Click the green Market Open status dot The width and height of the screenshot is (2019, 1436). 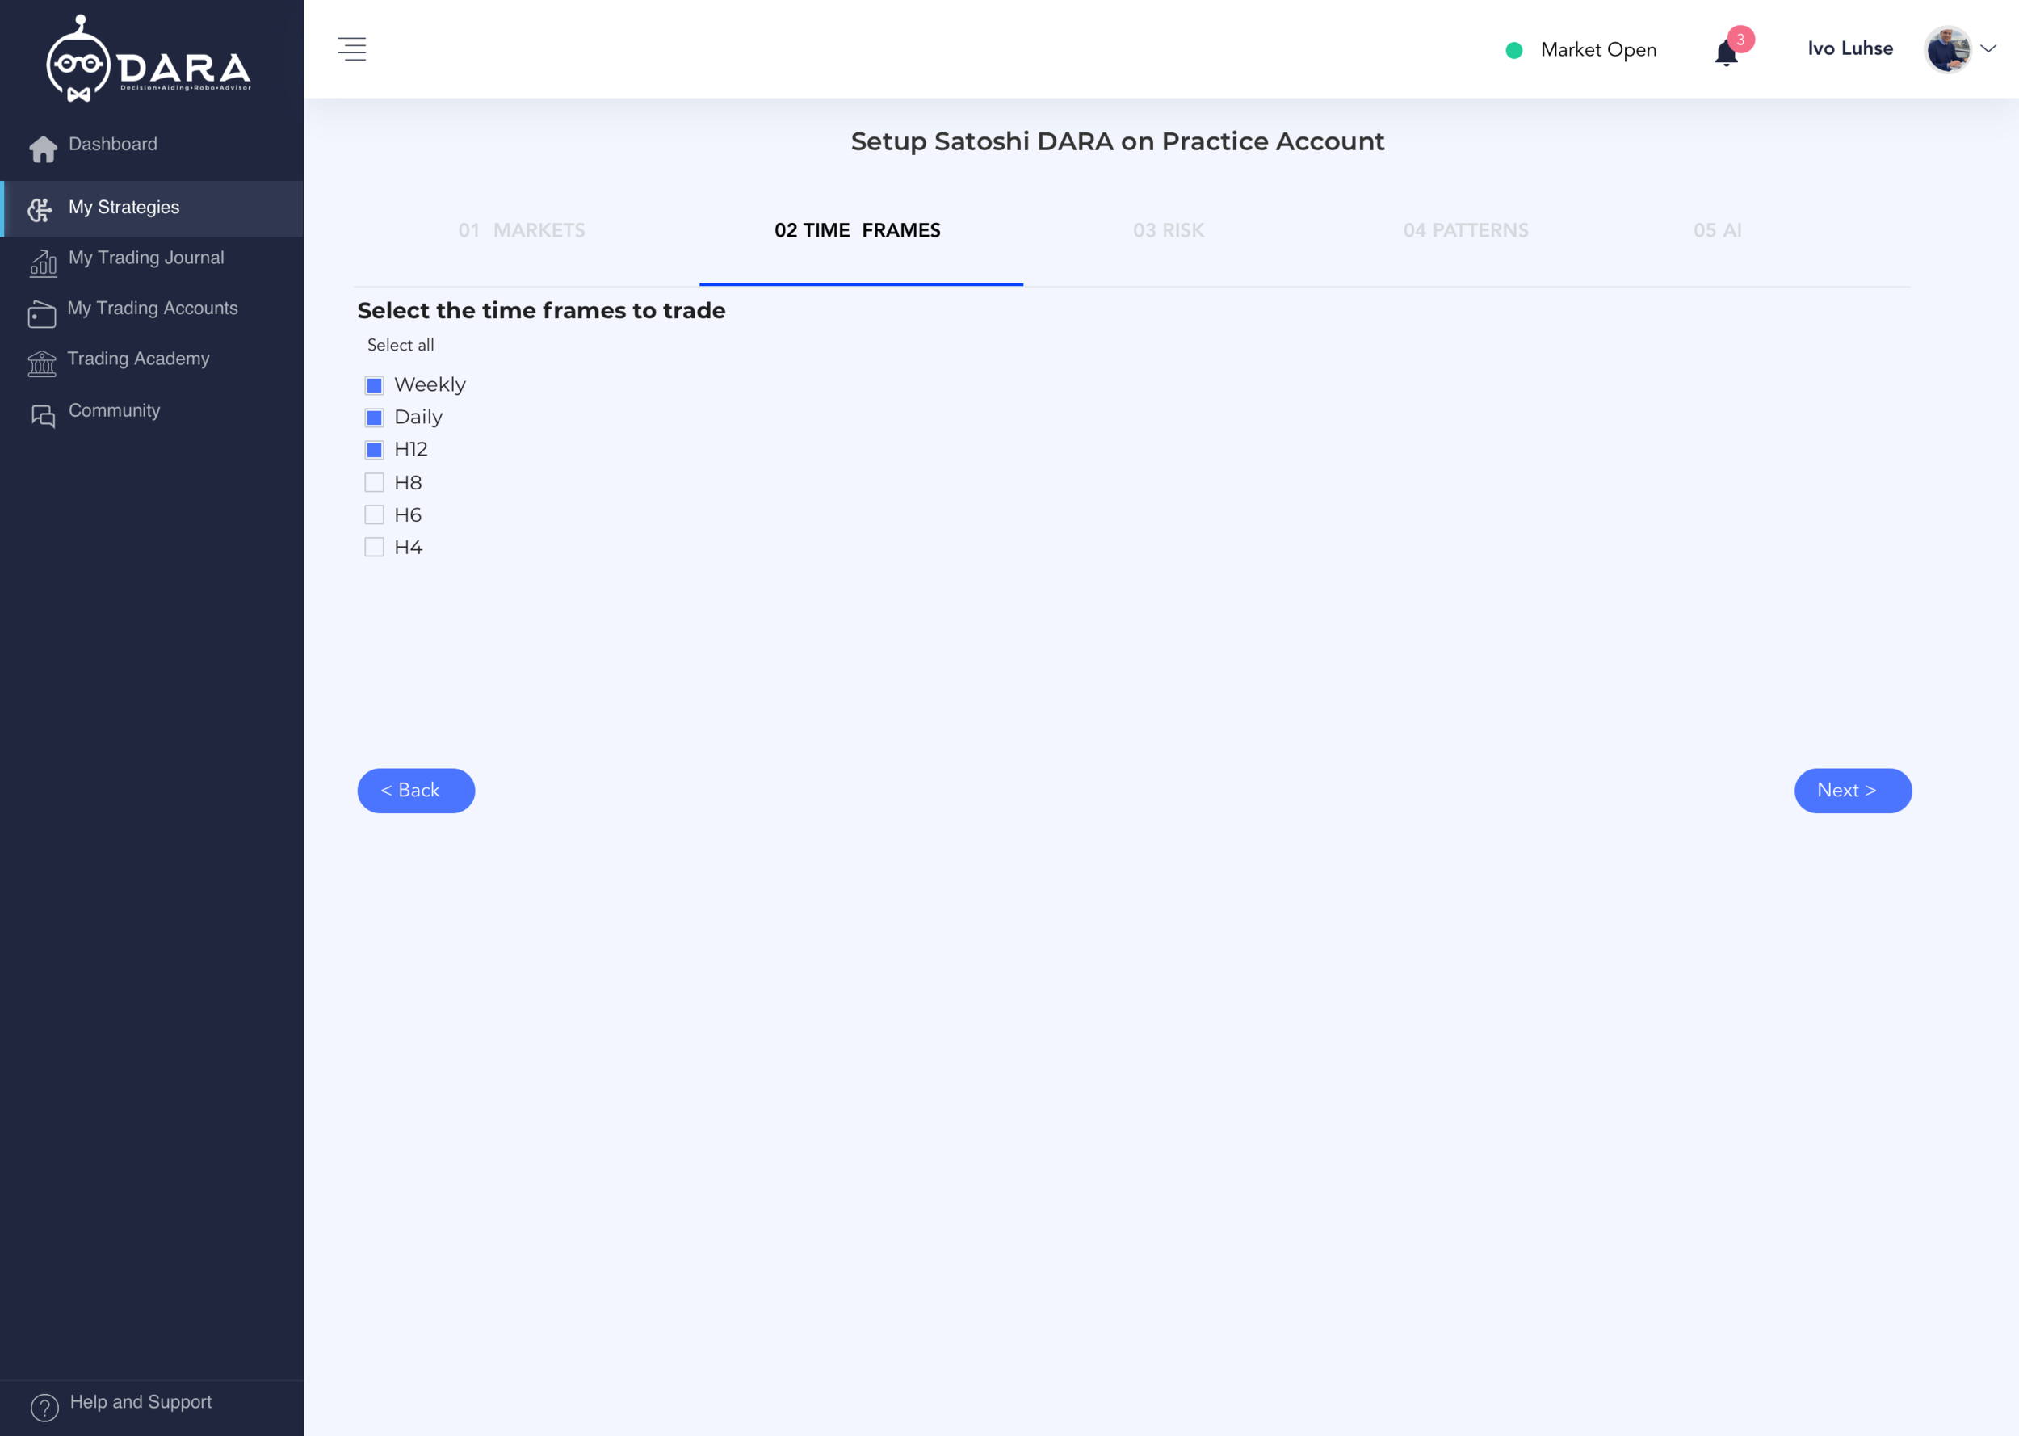coord(1514,50)
